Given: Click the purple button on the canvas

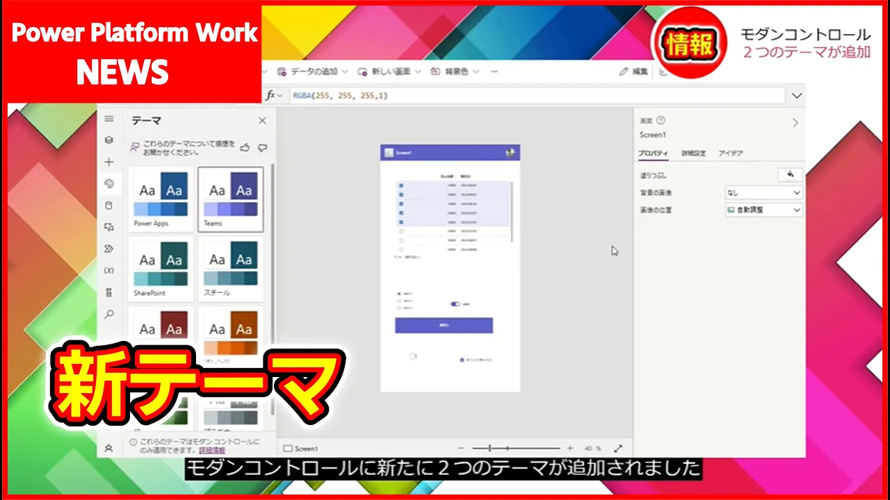Looking at the screenshot, I should pyautogui.click(x=444, y=325).
